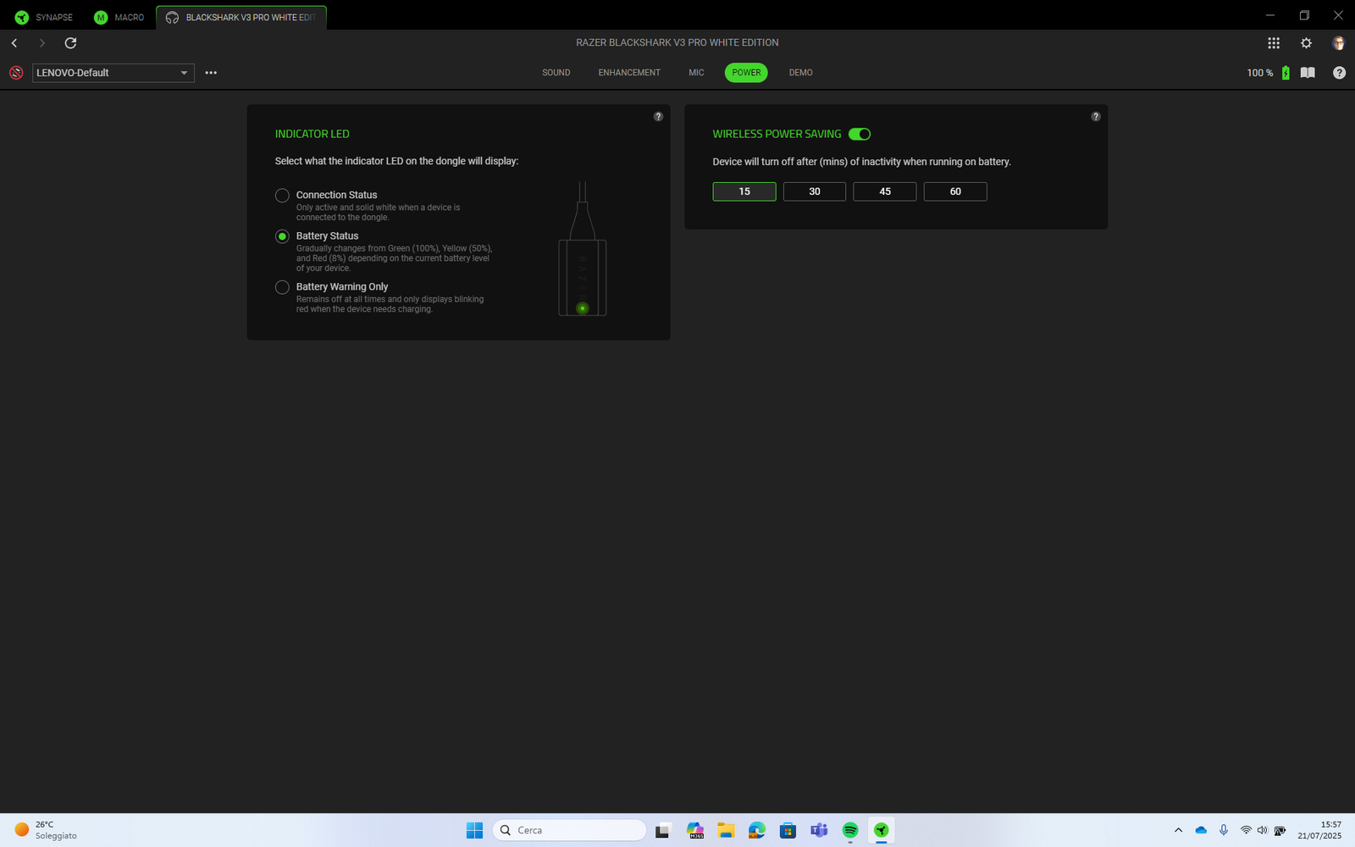Open the modules grid icon
The image size is (1355, 847).
[x=1273, y=43]
